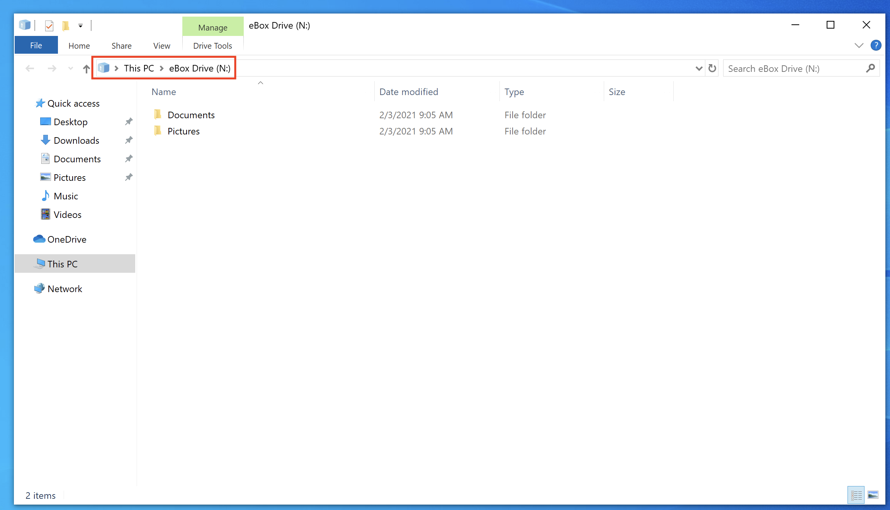Image resolution: width=890 pixels, height=510 pixels.
Task: Minimize the eBox Drive window
Action: coord(795,25)
